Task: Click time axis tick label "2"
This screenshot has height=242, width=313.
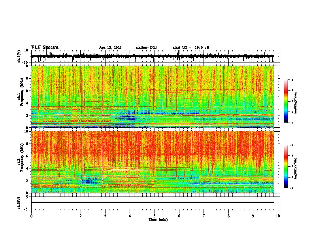Action: tap(81, 216)
